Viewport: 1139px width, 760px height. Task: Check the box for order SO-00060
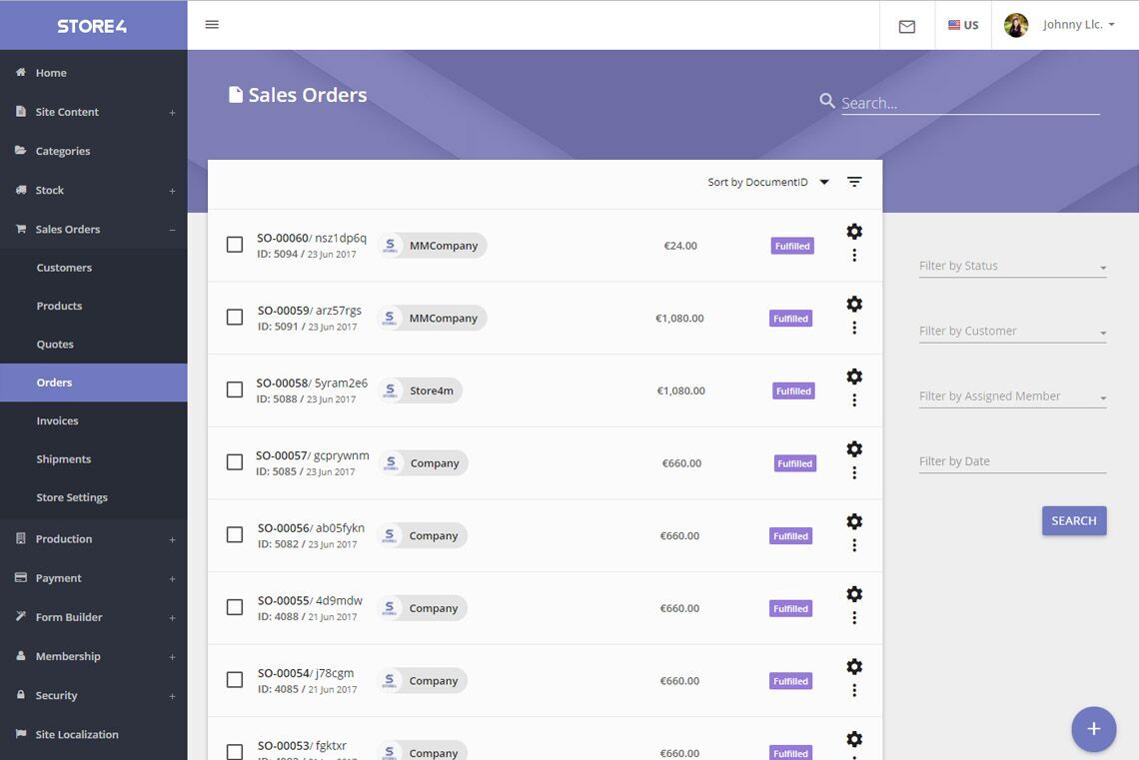pos(235,245)
